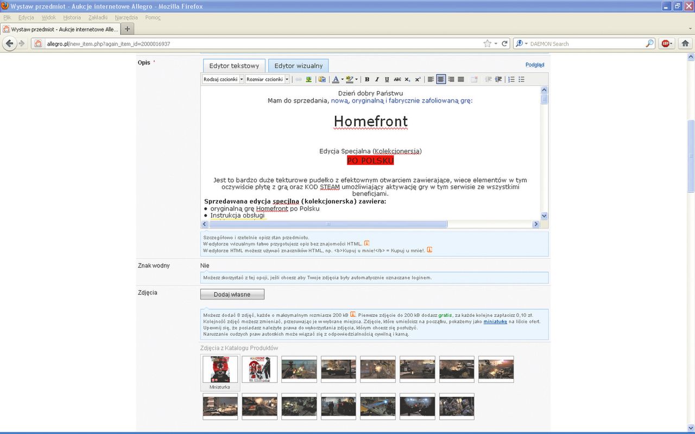Viewport: 695px width, 434px height.
Task: Open the search engine selector dropdown
Action: (526, 43)
